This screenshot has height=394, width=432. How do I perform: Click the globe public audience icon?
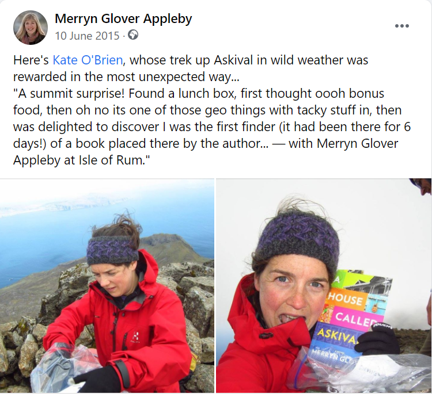click(x=133, y=35)
